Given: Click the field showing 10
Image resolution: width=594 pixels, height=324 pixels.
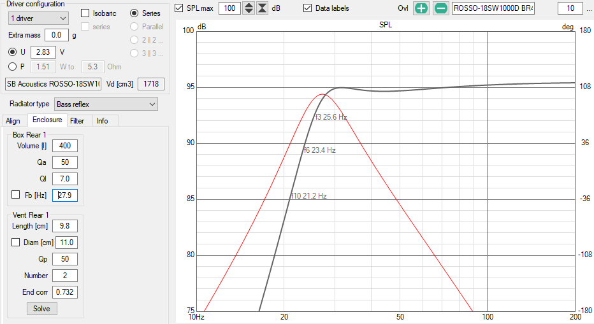Looking at the screenshot, I should [570, 8].
